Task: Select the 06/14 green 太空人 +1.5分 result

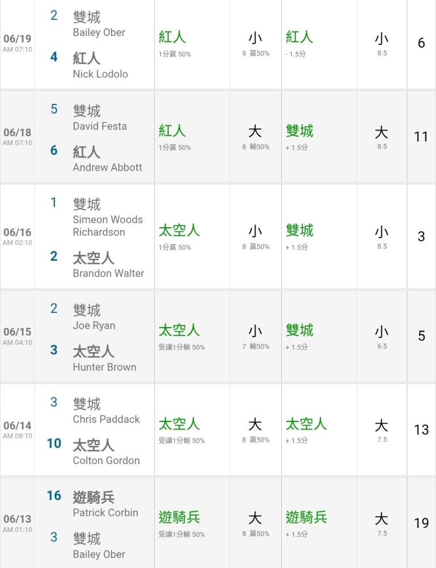Action: coord(306,430)
